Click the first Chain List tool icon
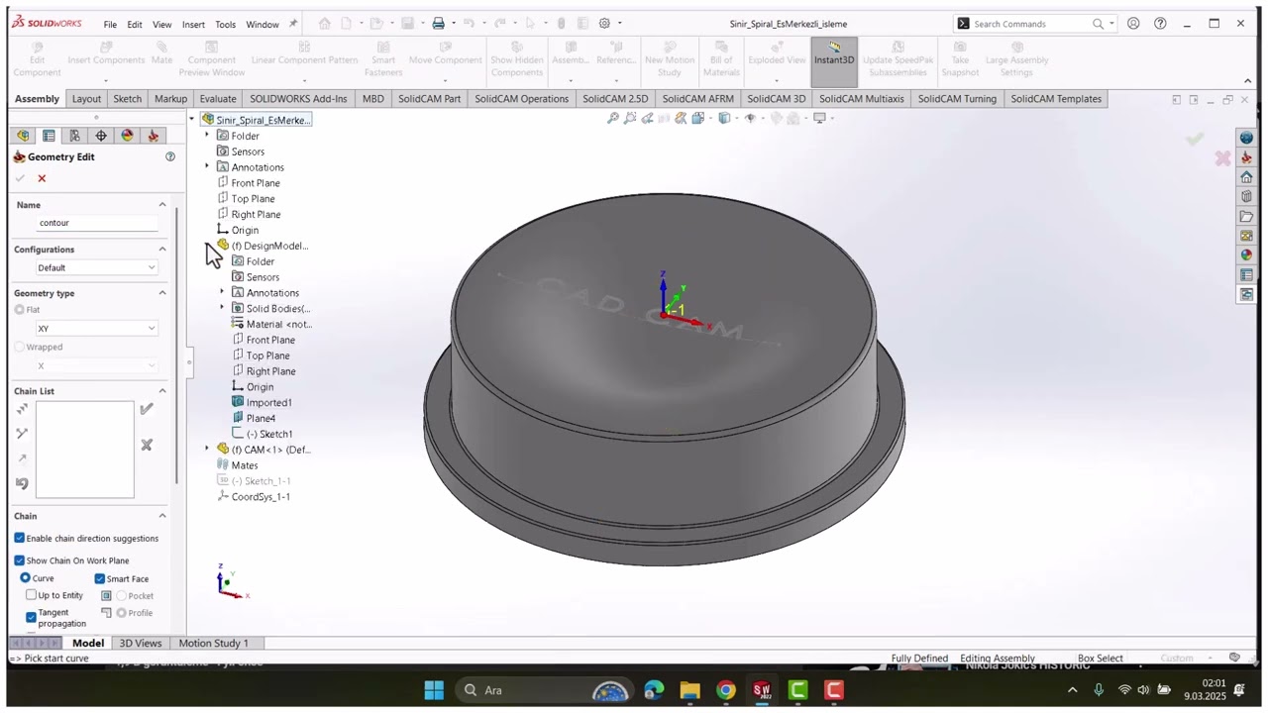Screen dimensions: 1268x713 [x=22, y=409]
